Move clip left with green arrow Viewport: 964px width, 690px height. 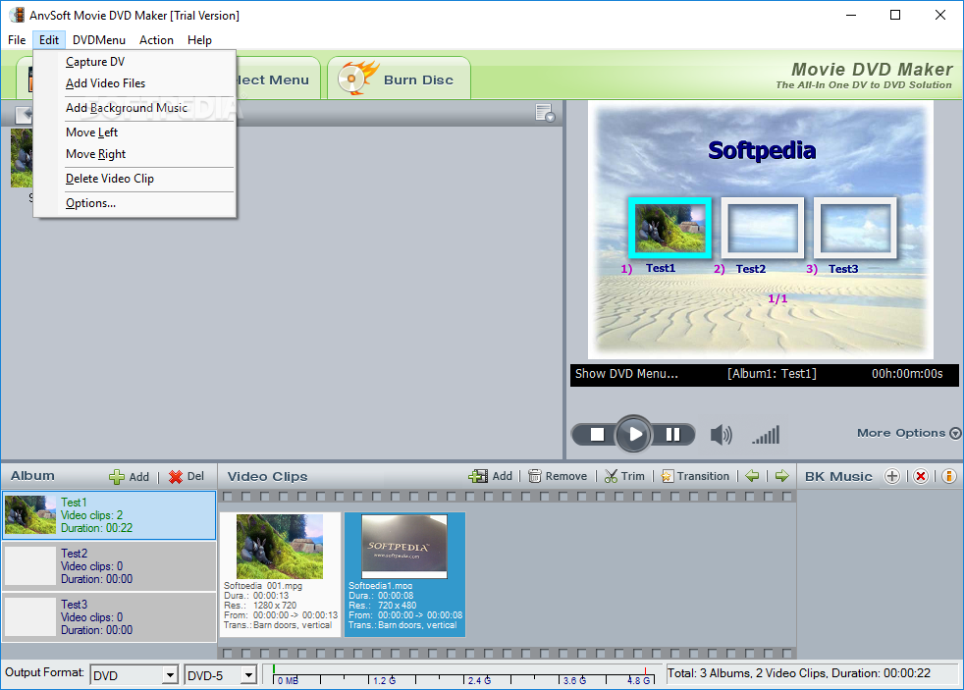click(752, 476)
